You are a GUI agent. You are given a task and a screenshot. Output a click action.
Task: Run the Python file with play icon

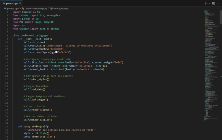(x=206, y=3)
